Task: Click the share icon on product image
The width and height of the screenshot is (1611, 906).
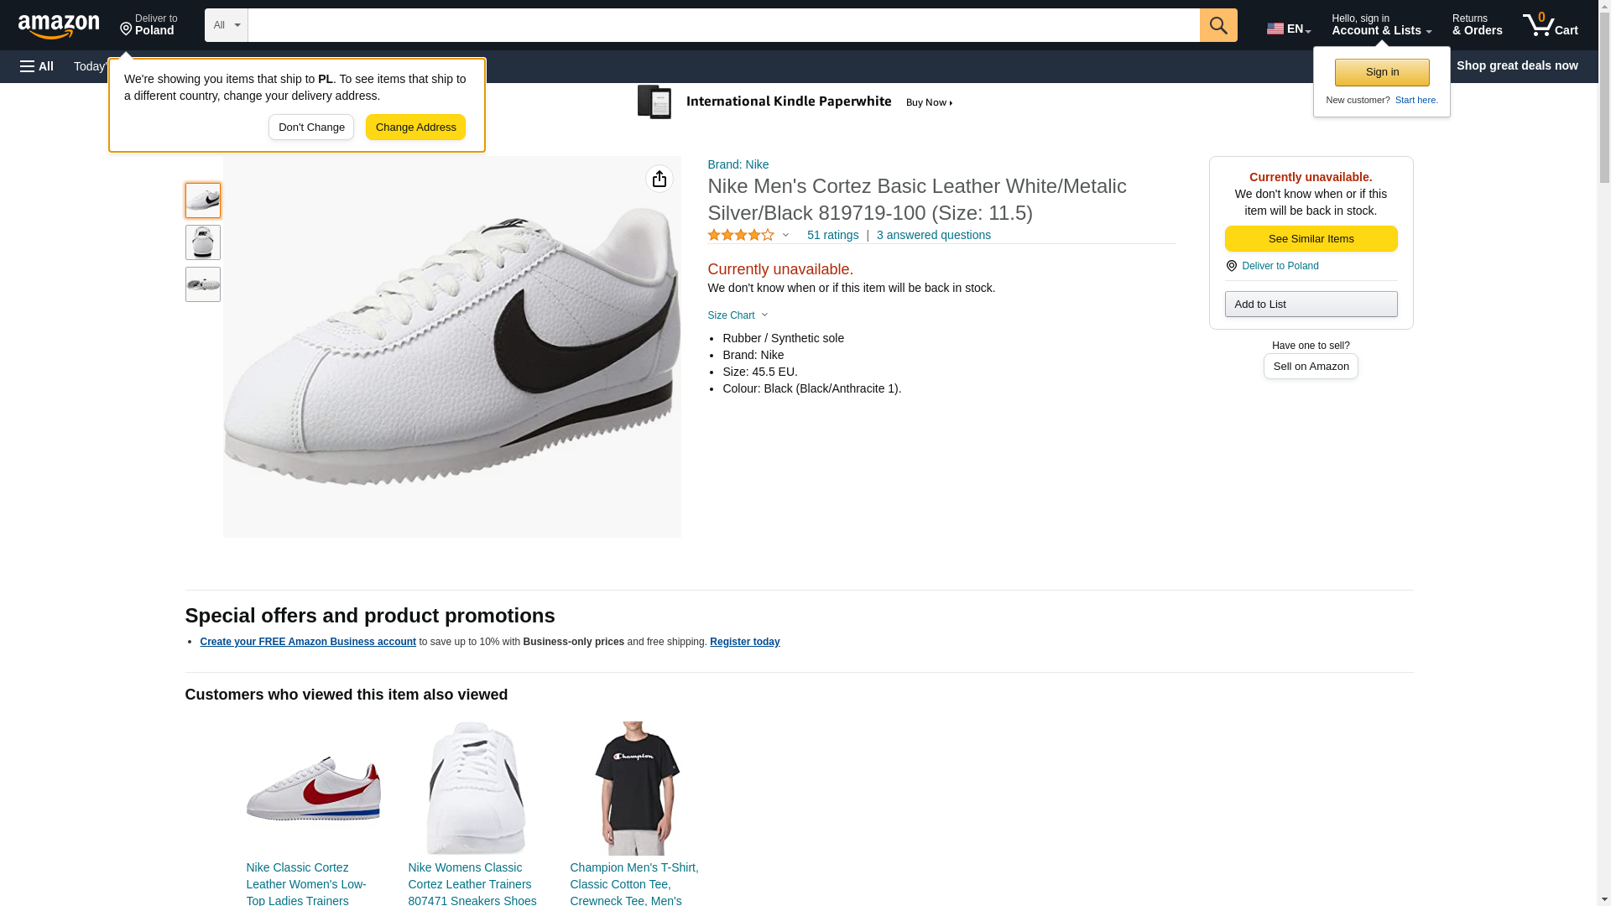Action: click(659, 179)
